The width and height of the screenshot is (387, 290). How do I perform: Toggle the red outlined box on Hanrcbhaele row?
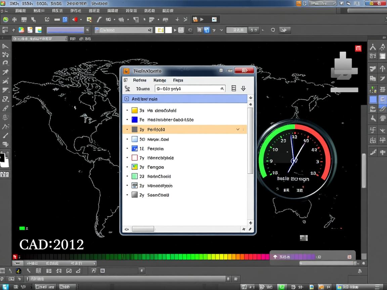134,158
